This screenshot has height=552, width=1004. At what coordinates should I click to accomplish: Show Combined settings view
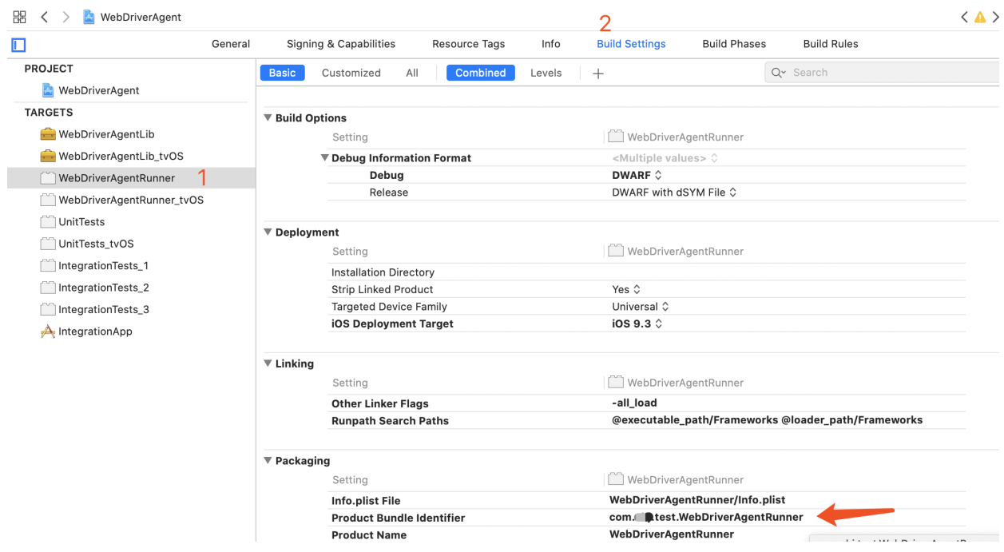[481, 73]
